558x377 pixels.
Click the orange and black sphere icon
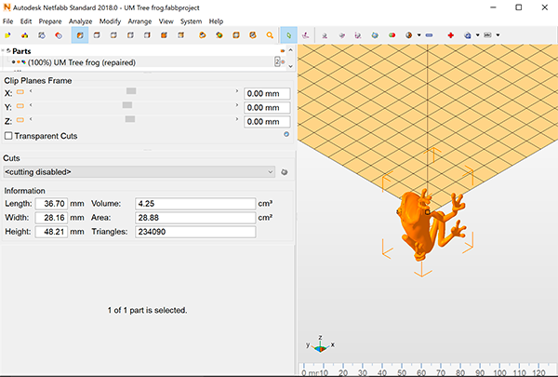(409, 35)
